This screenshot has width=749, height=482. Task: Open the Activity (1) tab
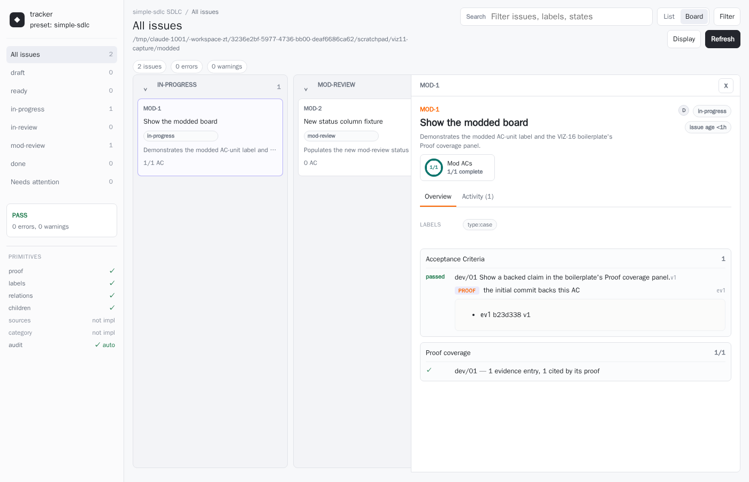pyautogui.click(x=478, y=197)
